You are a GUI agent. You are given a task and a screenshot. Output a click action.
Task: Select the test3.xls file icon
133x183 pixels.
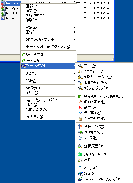coord(3,13)
